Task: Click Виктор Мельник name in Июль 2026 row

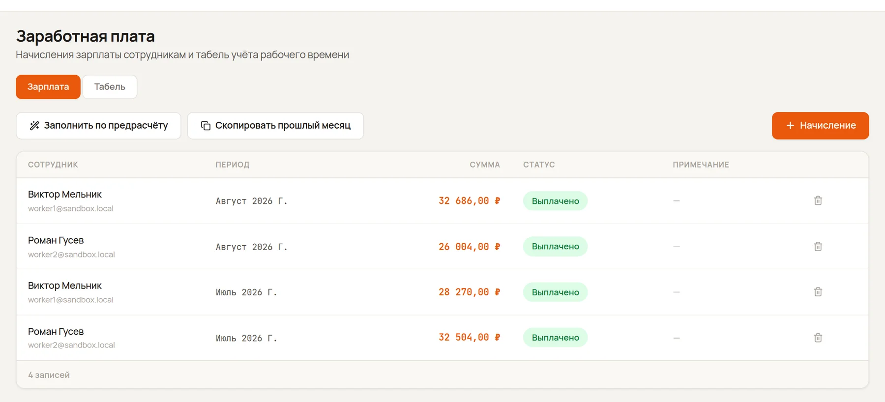Action: click(x=65, y=286)
